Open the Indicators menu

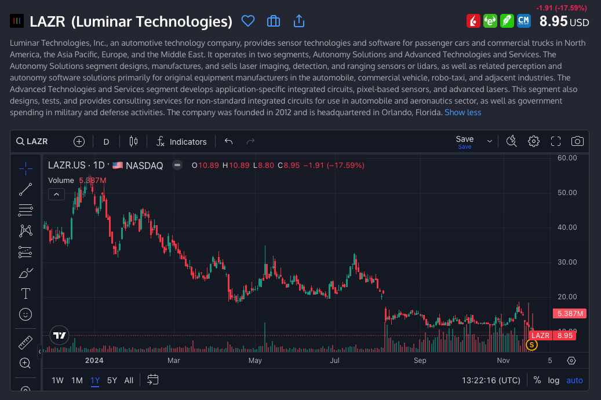tap(181, 142)
